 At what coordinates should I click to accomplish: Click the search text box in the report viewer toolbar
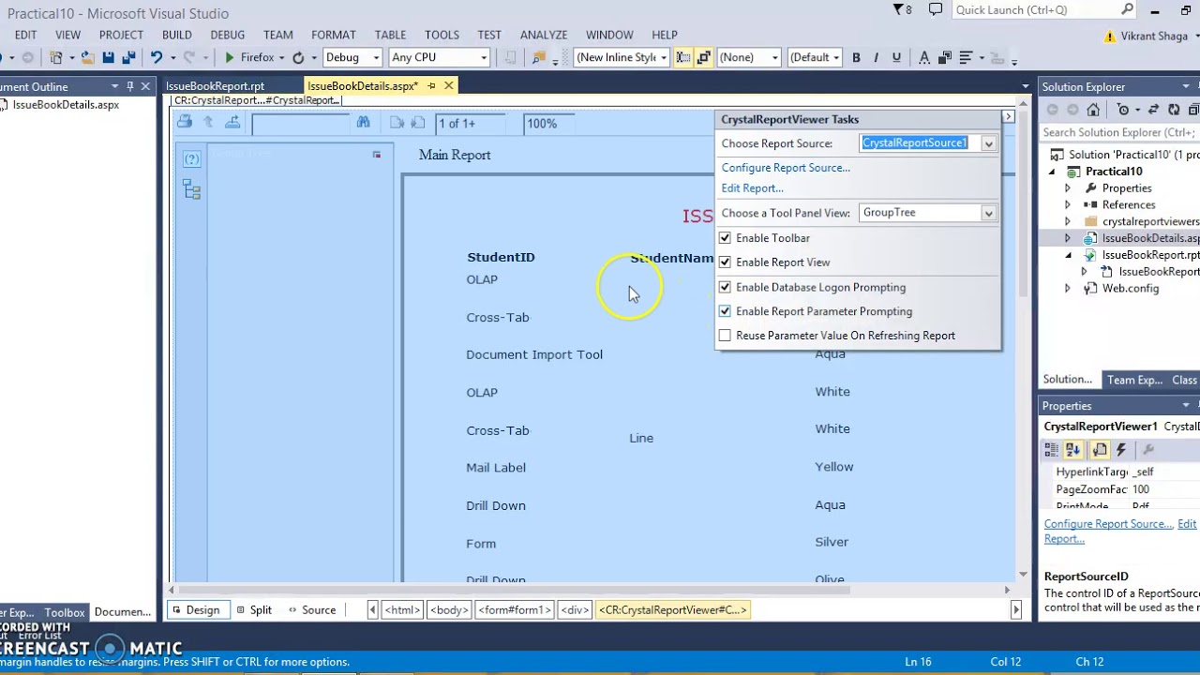(x=300, y=123)
